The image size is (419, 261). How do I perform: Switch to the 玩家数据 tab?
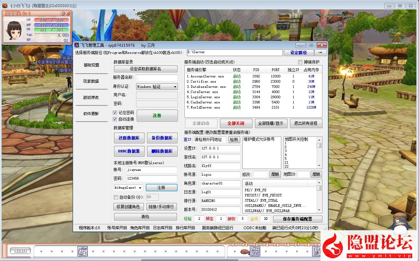pos(91,81)
